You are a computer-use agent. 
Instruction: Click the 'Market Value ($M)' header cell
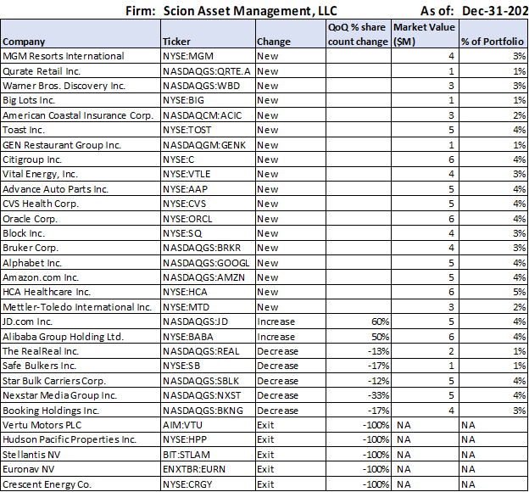tap(425, 34)
